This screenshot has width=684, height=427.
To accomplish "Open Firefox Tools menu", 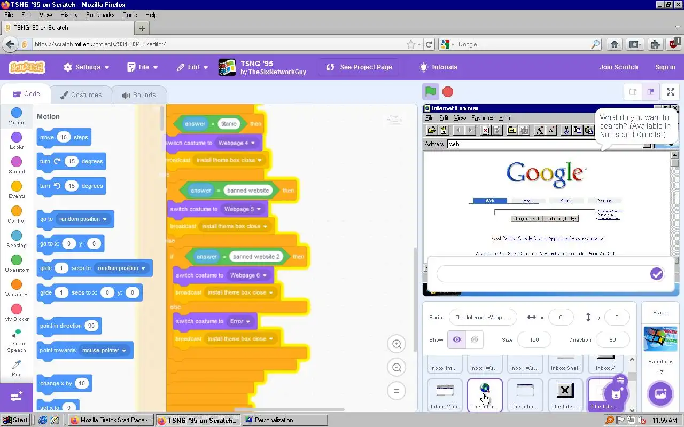I will click(129, 15).
